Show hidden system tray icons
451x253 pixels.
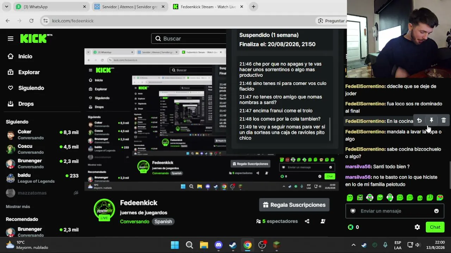coord(353,245)
